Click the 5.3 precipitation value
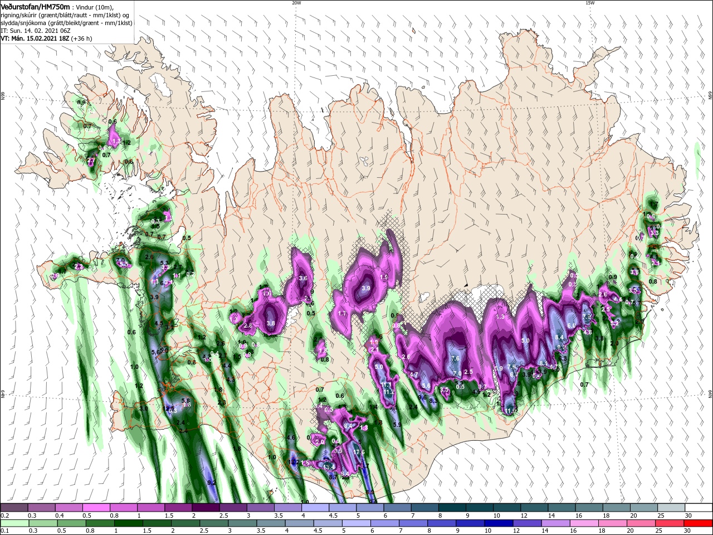This screenshot has height=535, width=713. [x=164, y=262]
